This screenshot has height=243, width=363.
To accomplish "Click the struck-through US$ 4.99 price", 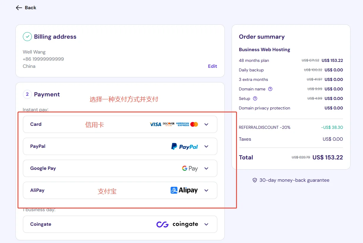I will tap(315, 98).
